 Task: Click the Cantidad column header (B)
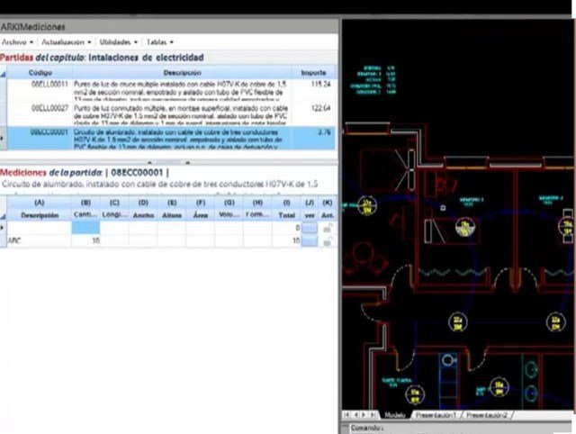click(x=85, y=208)
